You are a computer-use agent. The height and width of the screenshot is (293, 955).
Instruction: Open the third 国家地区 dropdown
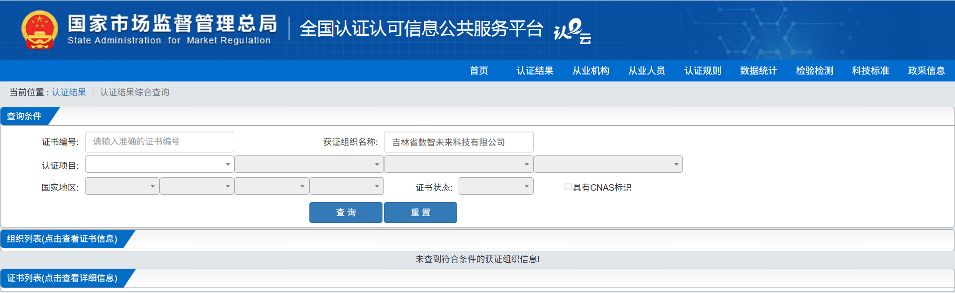click(272, 186)
